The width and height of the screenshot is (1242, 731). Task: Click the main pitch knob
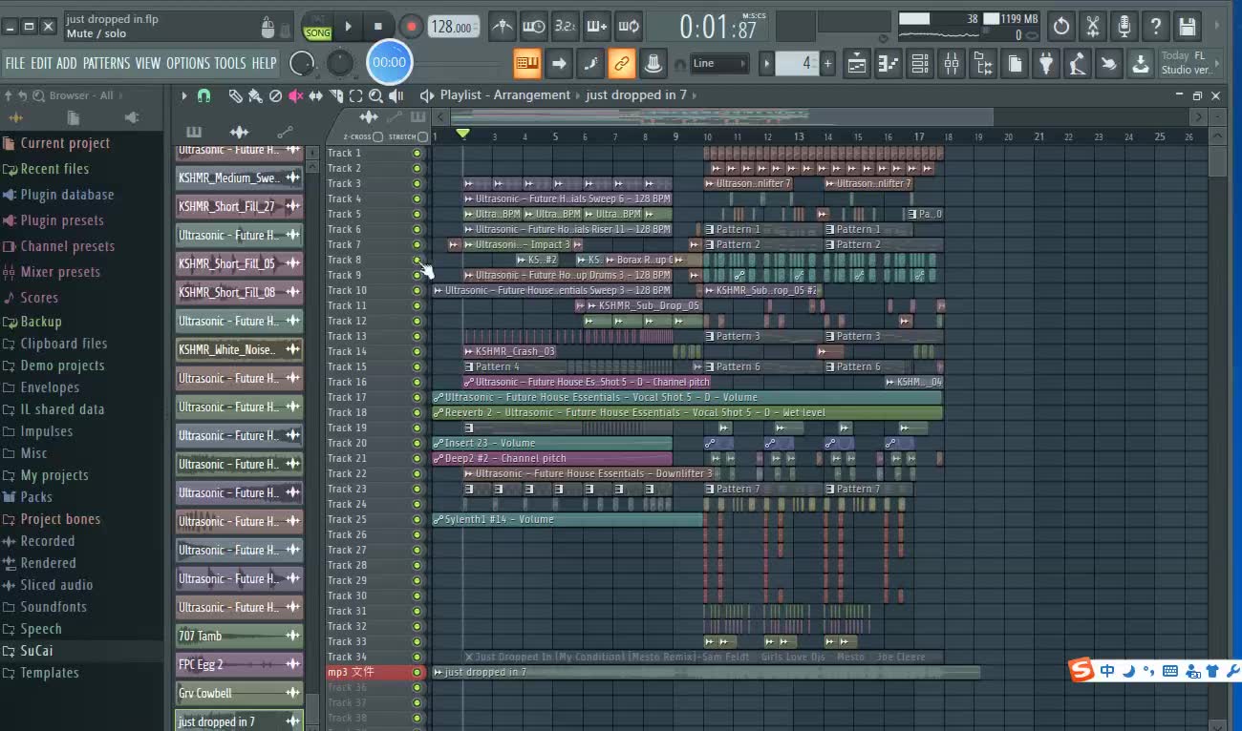pos(340,63)
